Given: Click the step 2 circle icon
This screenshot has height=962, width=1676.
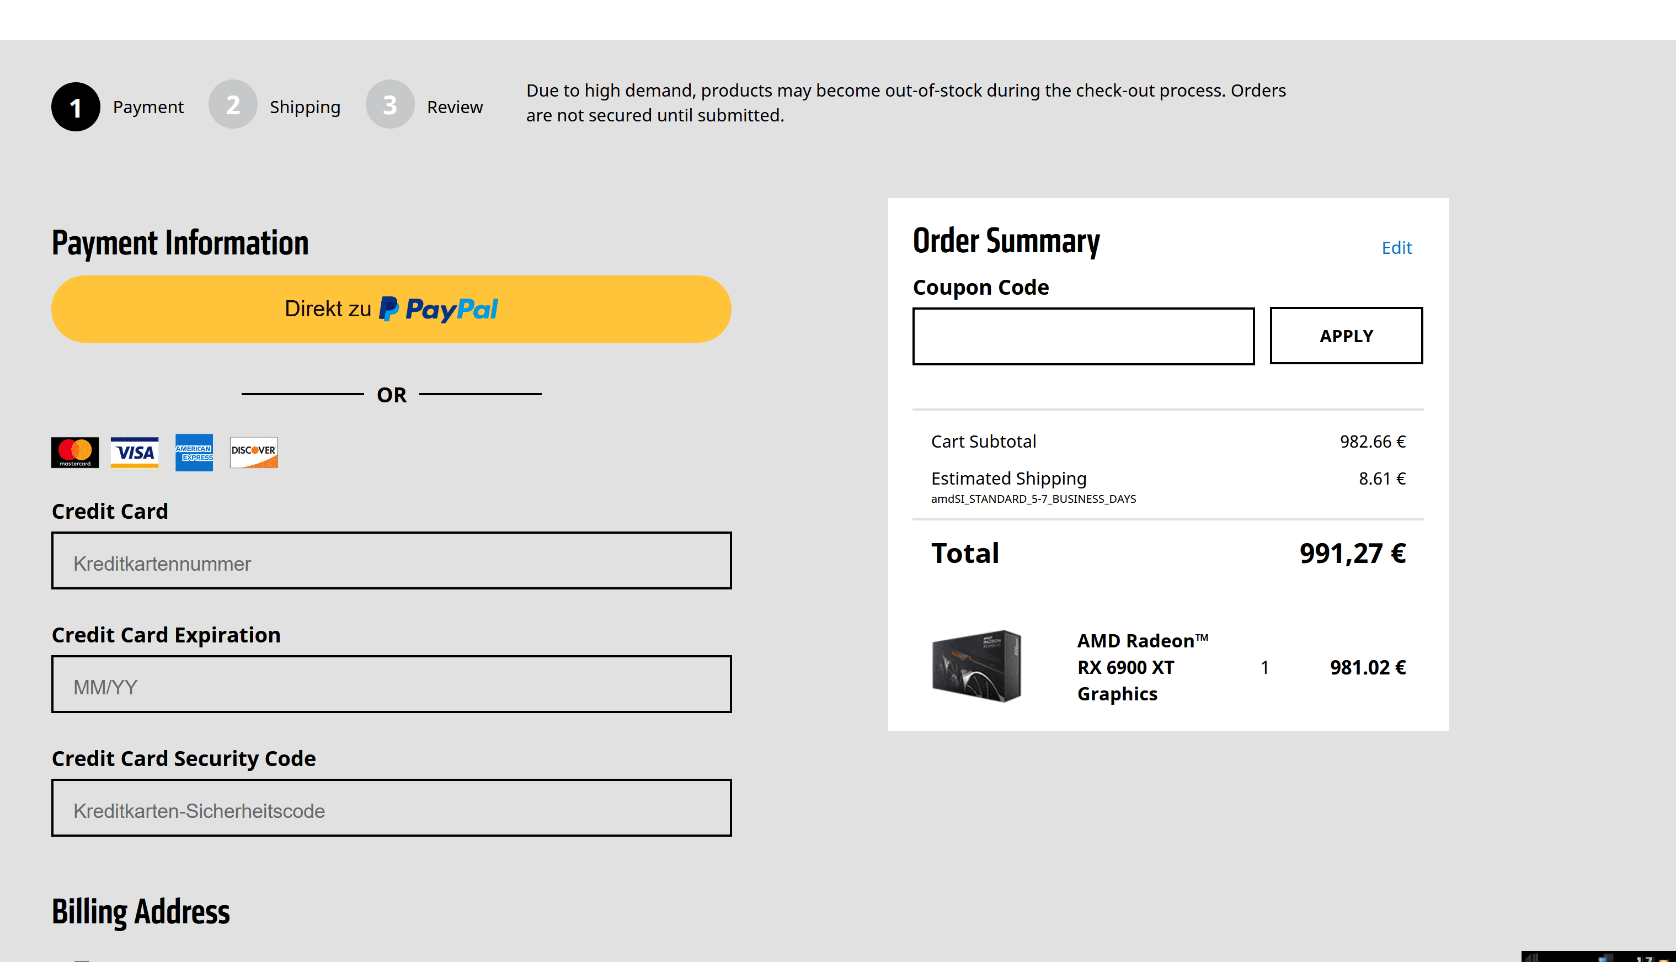Looking at the screenshot, I should tap(232, 105).
